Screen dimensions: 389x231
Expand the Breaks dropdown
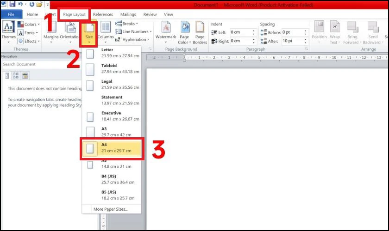pos(127,24)
